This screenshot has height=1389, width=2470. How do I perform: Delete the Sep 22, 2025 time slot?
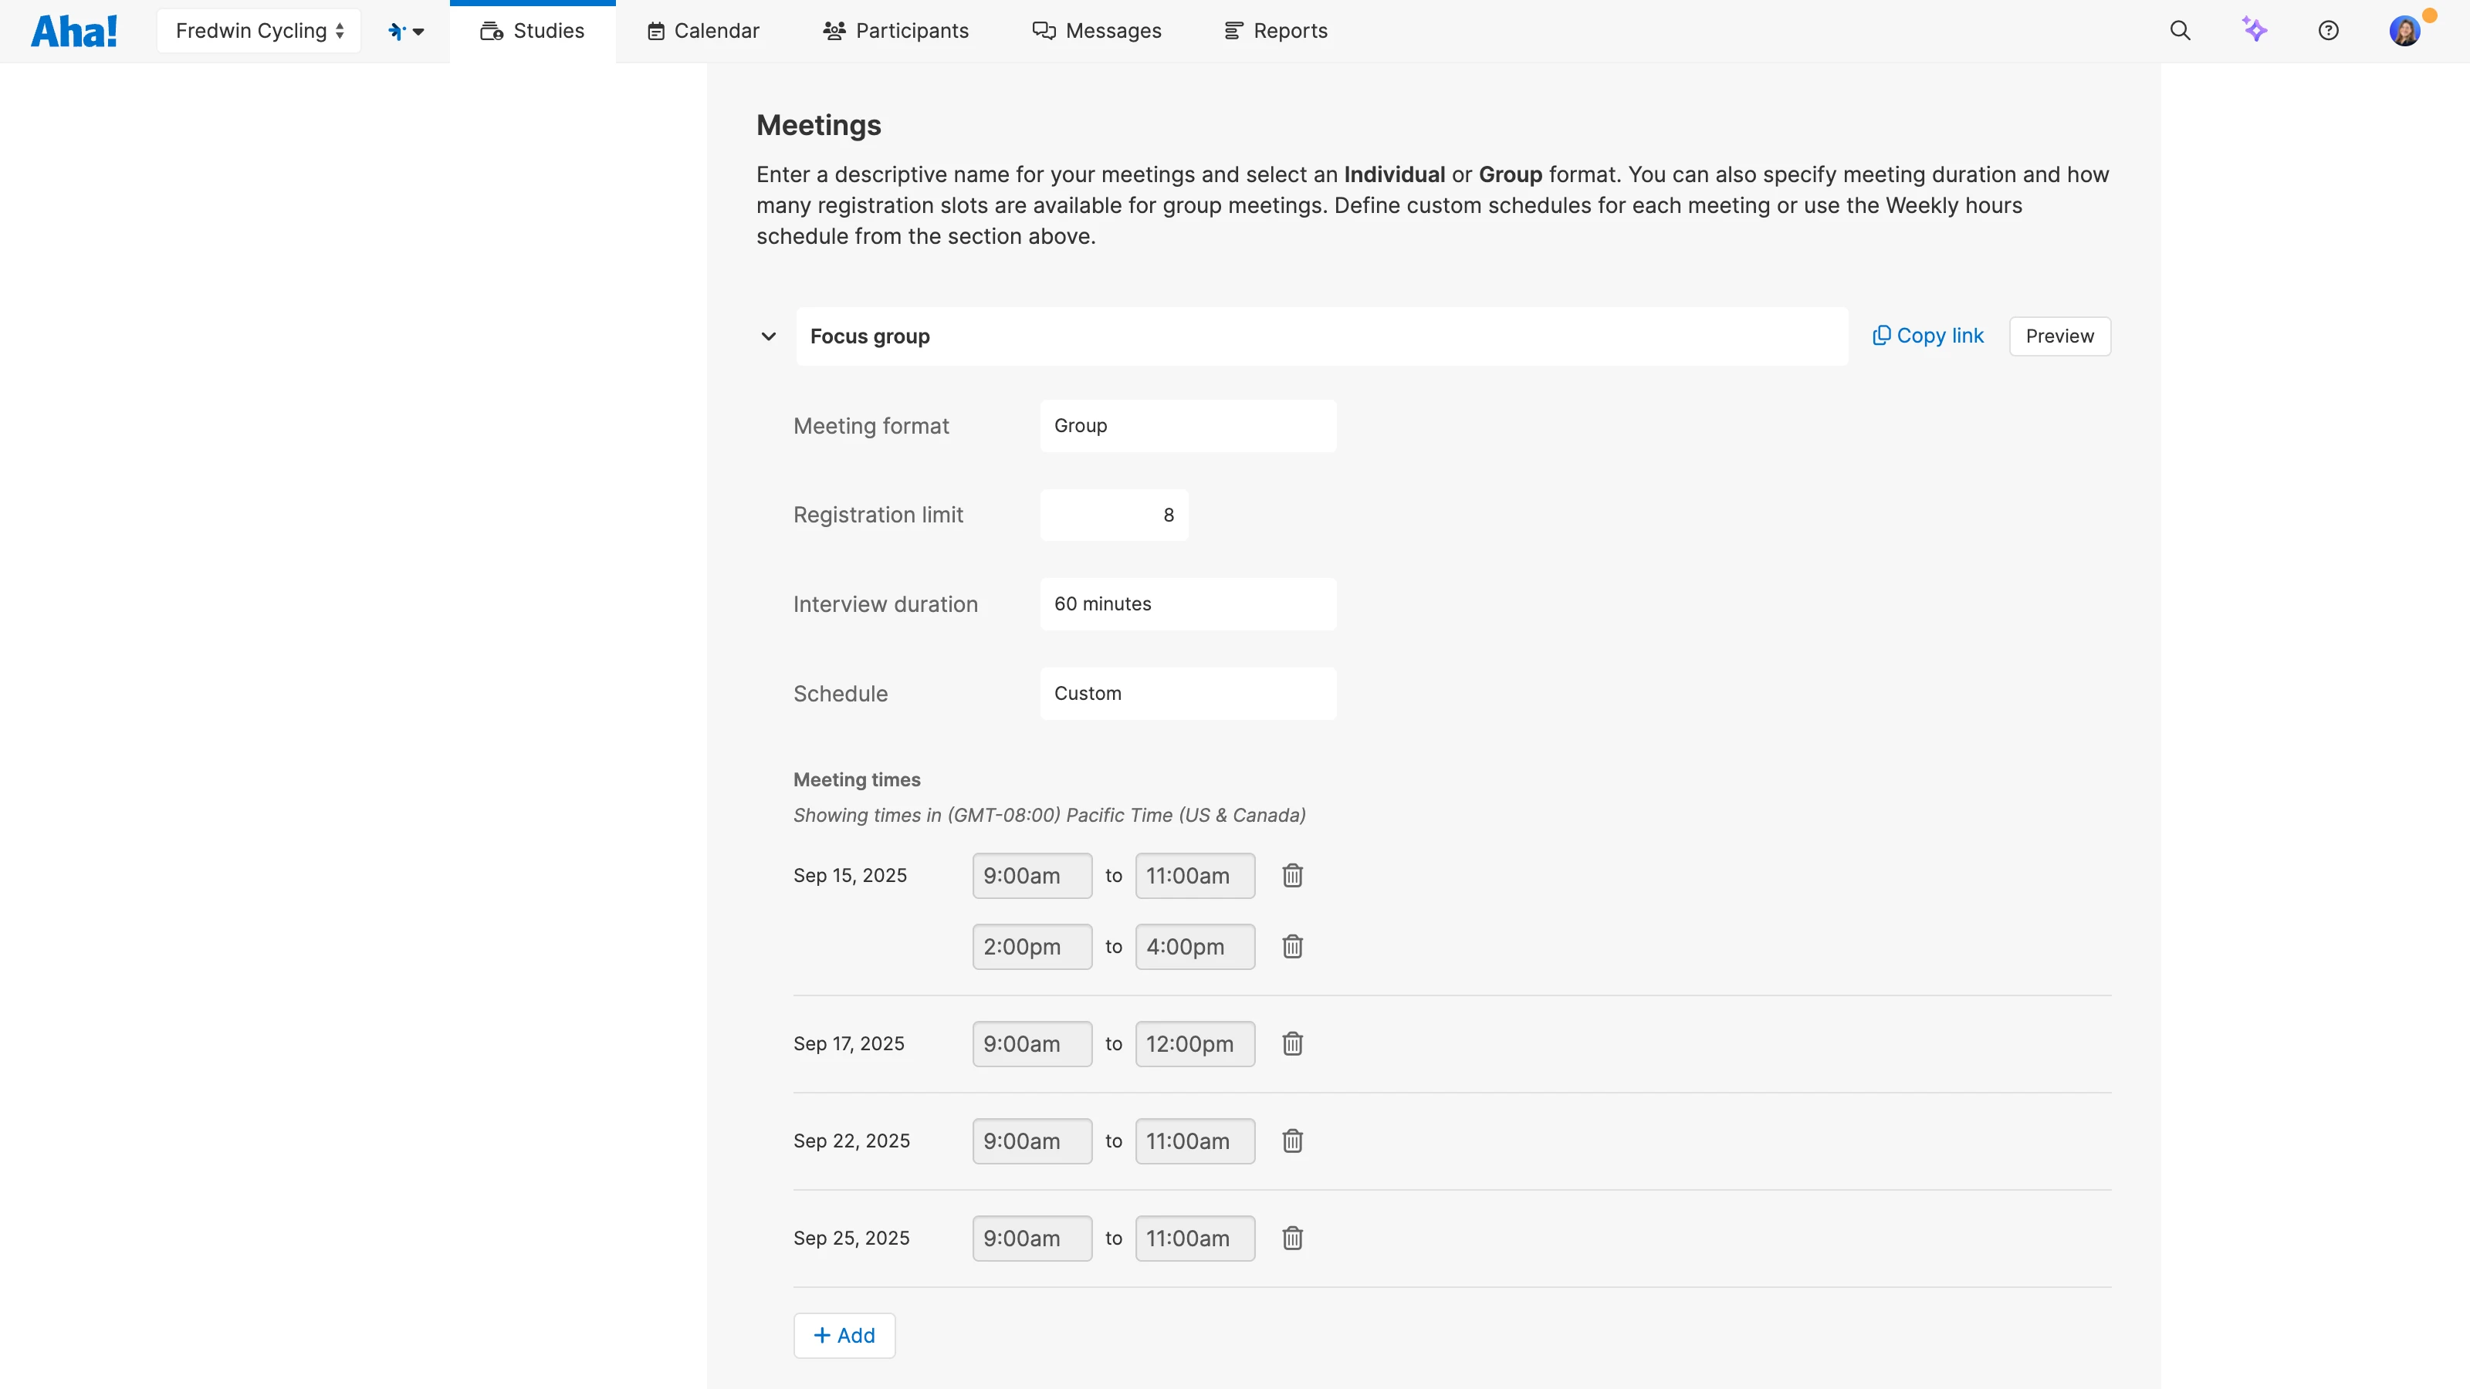(1291, 1141)
